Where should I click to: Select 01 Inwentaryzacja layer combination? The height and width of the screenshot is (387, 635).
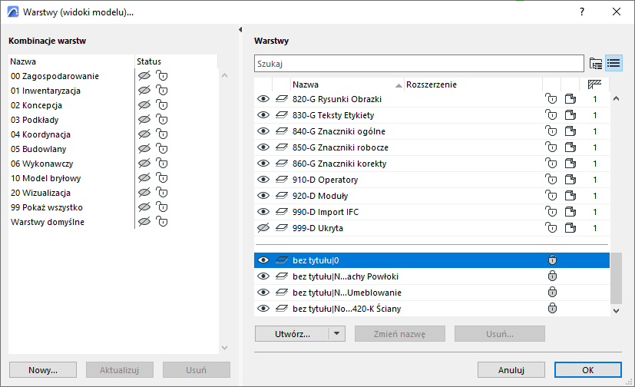[46, 91]
